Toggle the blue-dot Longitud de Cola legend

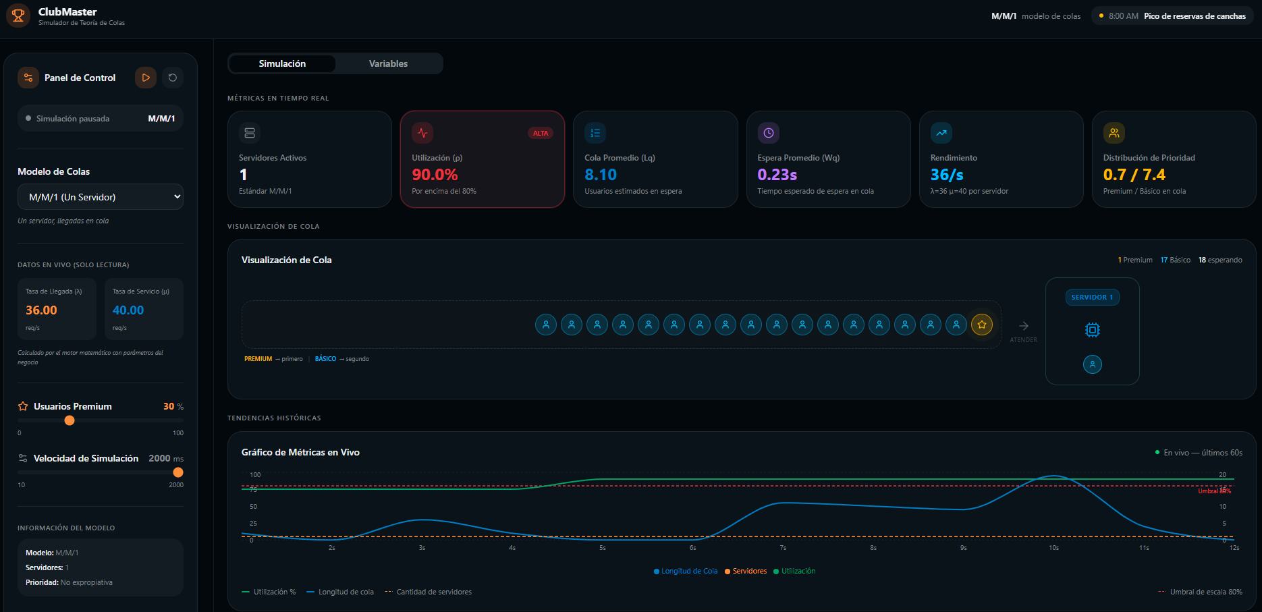click(x=686, y=571)
